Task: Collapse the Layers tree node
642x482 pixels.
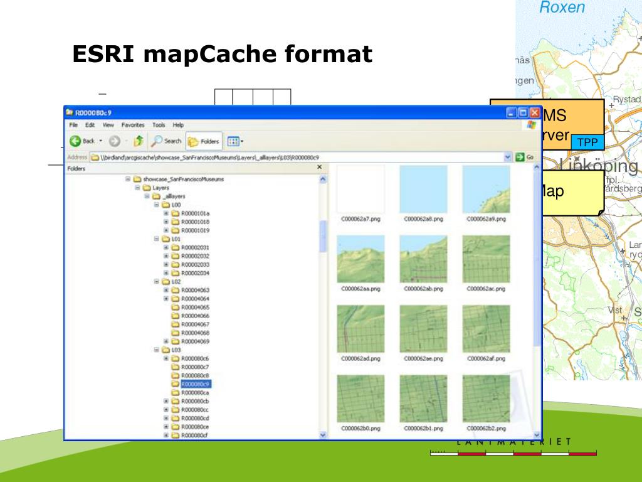Action: tap(137, 188)
